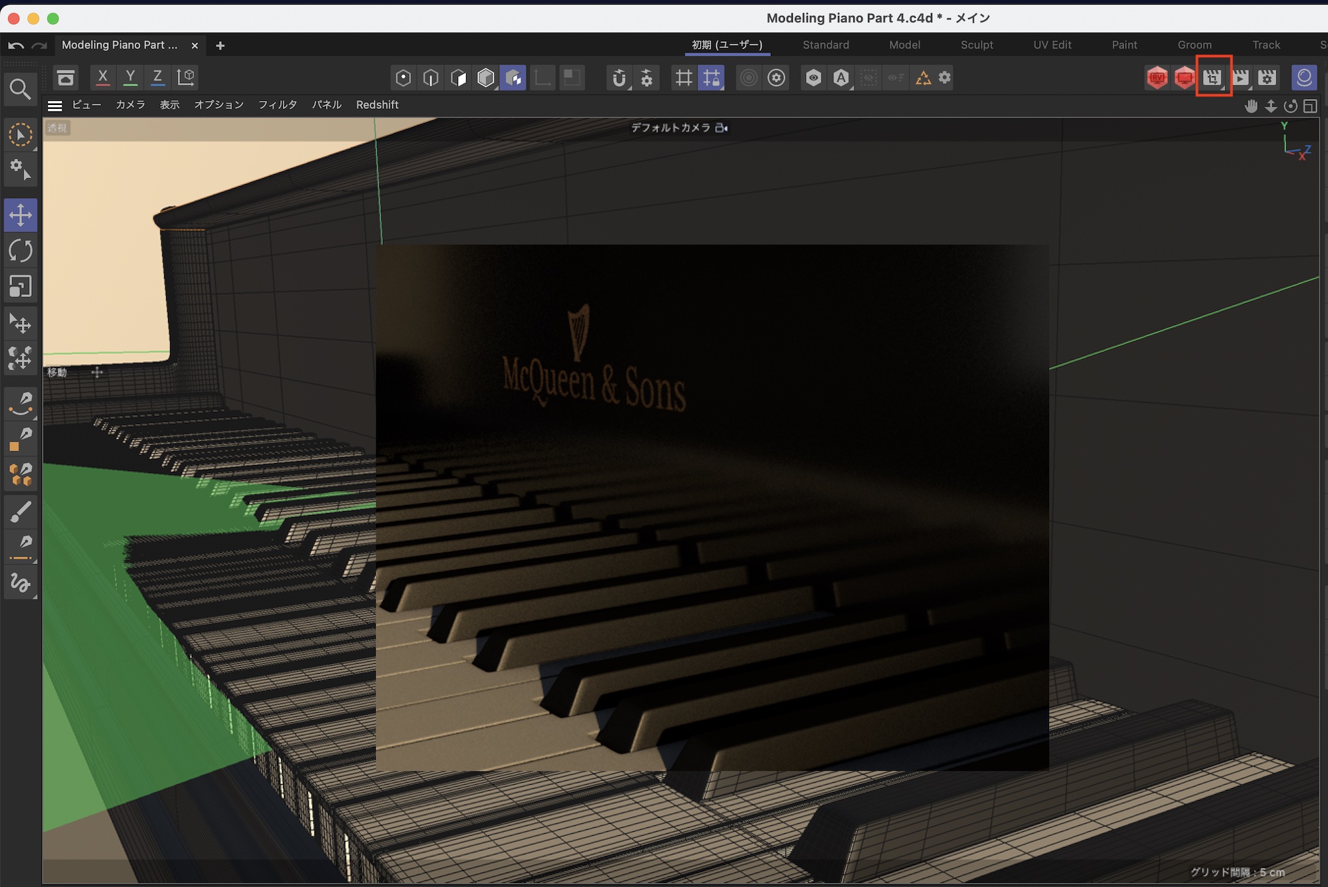Select the Rotate tool
The width and height of the screenshot is (1328, 887).
pos(21,251)
